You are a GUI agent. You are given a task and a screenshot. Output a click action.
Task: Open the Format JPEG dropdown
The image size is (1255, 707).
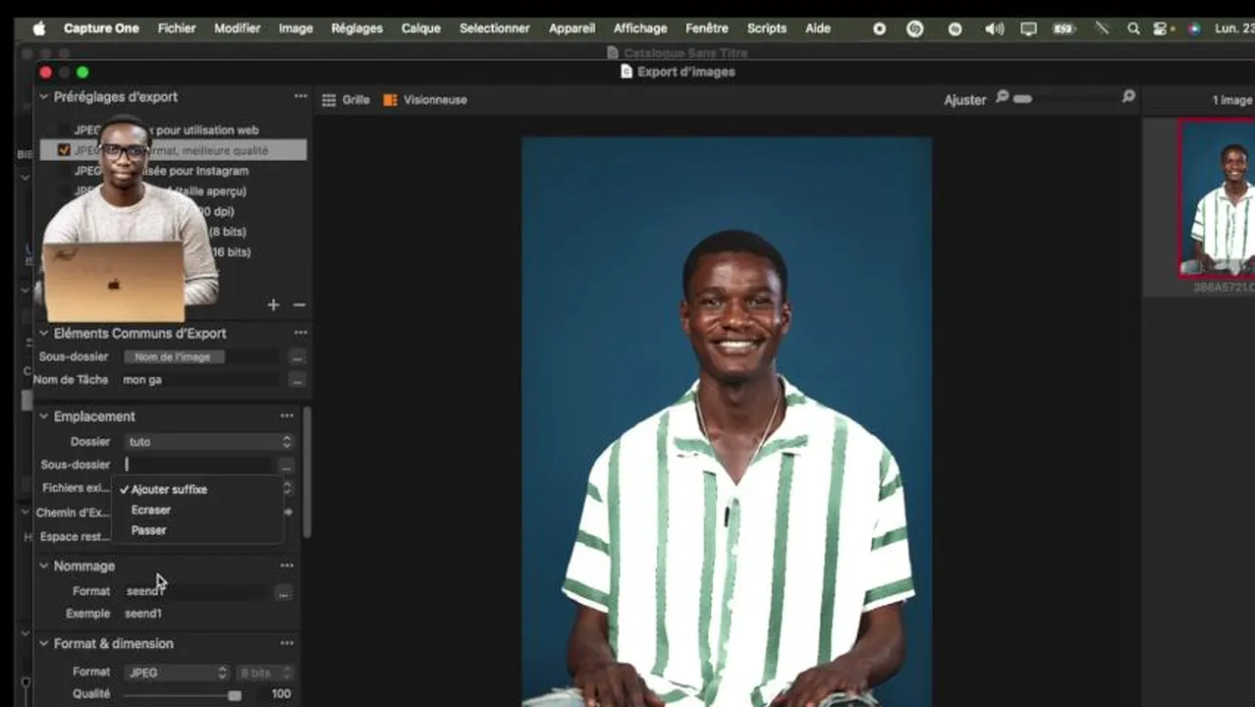pyautogui.click(x=177, y=673)
